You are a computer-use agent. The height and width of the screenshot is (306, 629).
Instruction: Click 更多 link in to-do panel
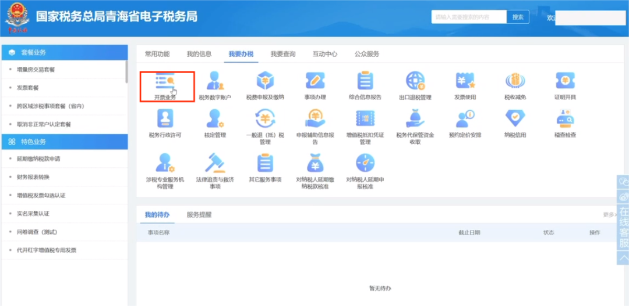point(609,215)
